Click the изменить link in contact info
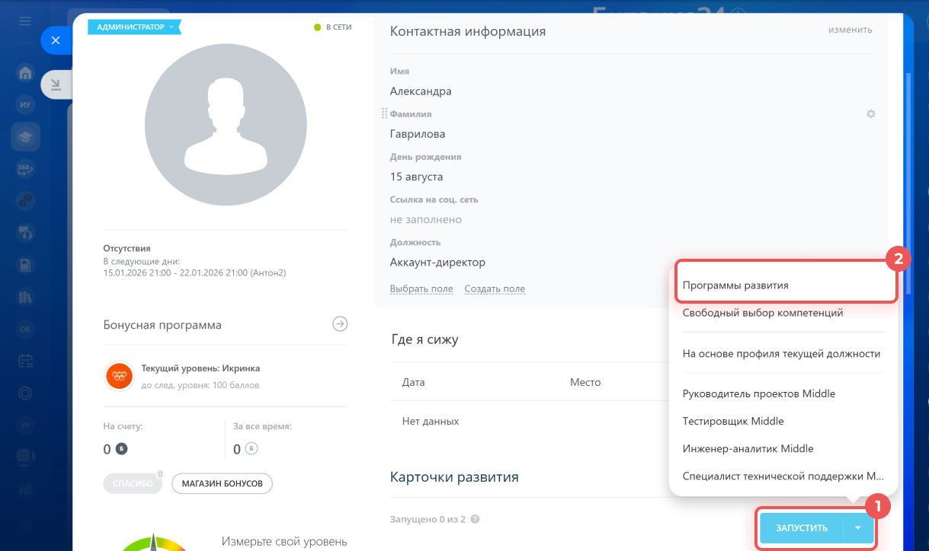 pos(850,30)
